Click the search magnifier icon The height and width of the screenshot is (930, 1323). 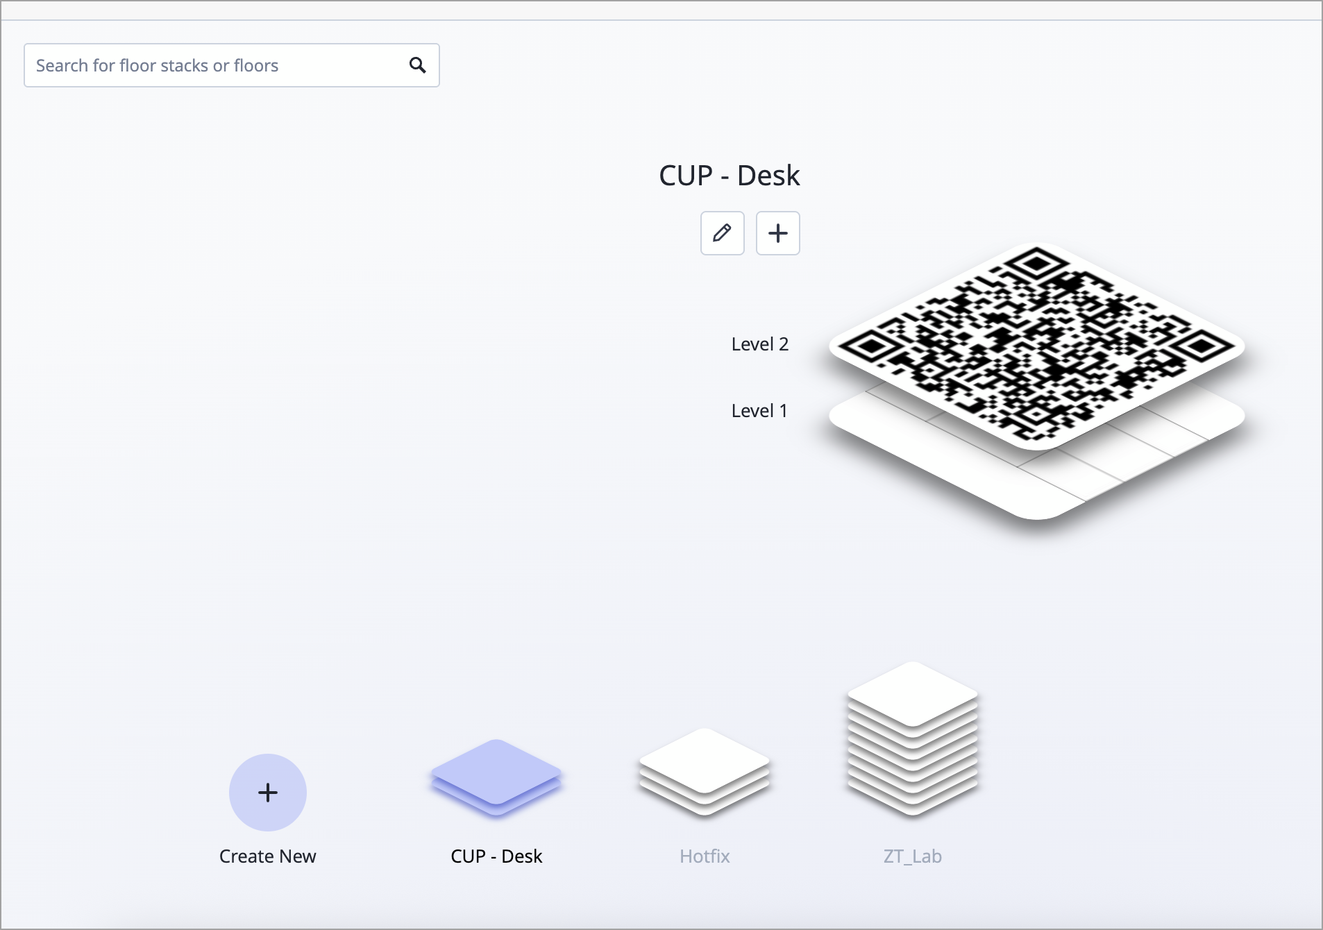click(417, 65)
